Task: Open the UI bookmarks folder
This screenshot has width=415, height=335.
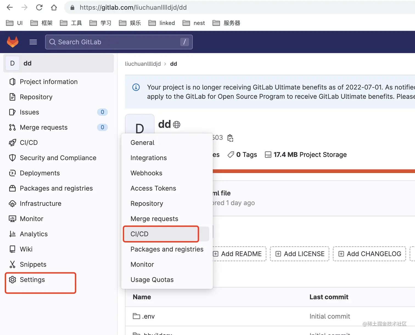Action: 14,23
